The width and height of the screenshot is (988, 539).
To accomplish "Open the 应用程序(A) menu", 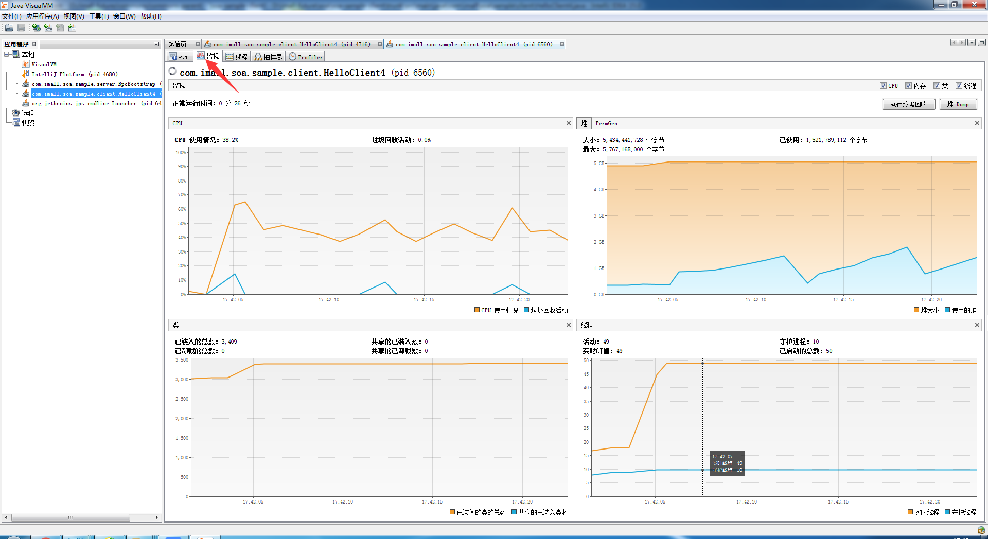I will [x=43, y=16].
